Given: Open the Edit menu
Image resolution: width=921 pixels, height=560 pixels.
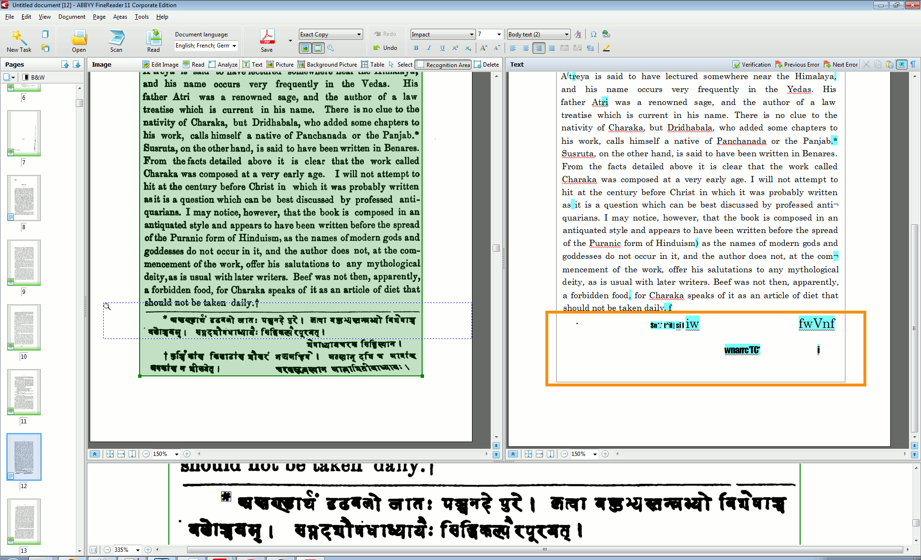Looking at the screenshot, I should click(26, 16).
